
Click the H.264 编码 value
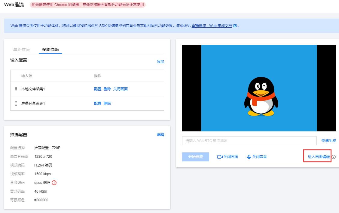coord(43,165)
